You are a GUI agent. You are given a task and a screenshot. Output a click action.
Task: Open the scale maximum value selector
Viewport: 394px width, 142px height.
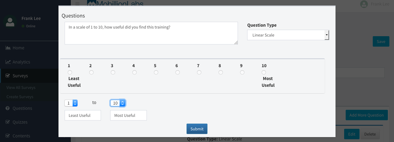[118, 103]
